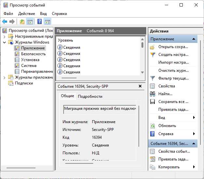Close the event 16394 preview pane
This screenshot has width=204, height=179.
pyautogui.click(x=140, y=86)
